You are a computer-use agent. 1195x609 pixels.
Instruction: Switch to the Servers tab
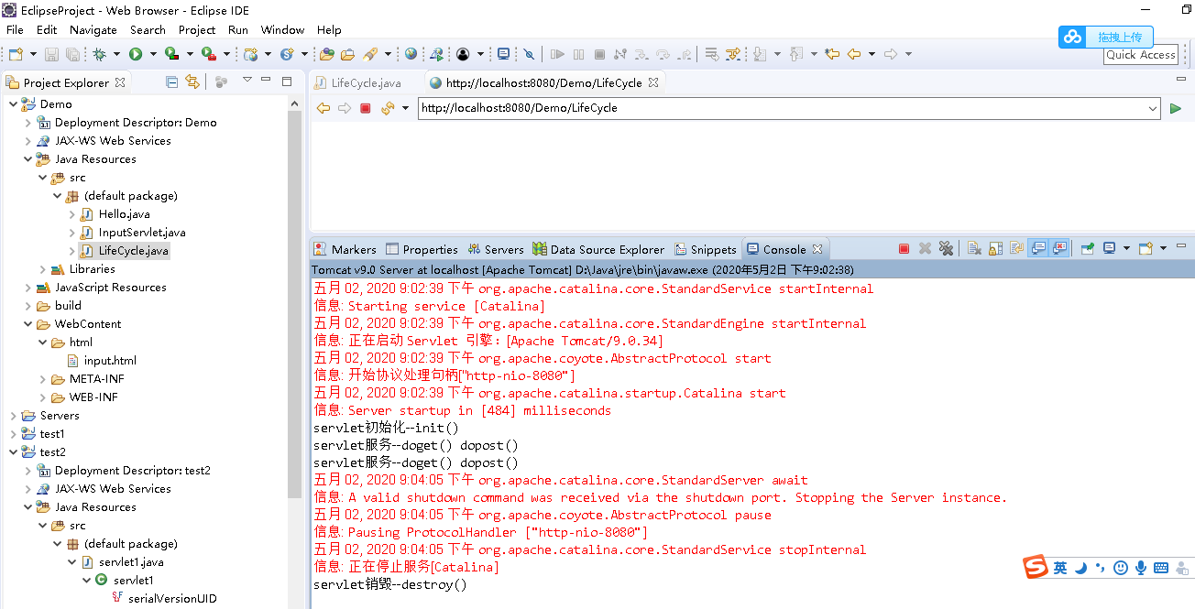point(496,249)
